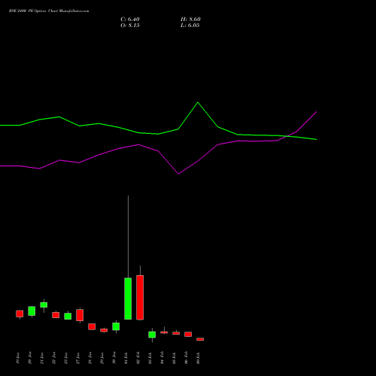Click the '29 Jan' date label

102,358
